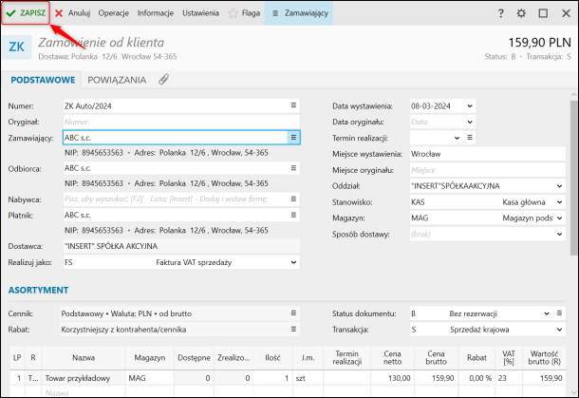Open the Odbiorca field list menu icon

(293, 168)
